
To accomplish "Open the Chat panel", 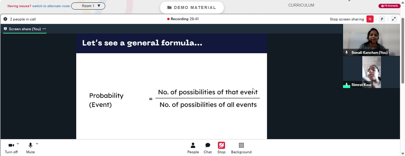I will tap(208, 148).
